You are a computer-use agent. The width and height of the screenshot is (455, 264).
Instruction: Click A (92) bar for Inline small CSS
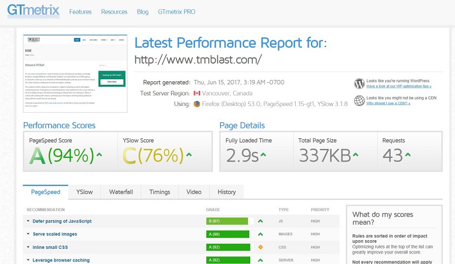[x=230, y=247]
